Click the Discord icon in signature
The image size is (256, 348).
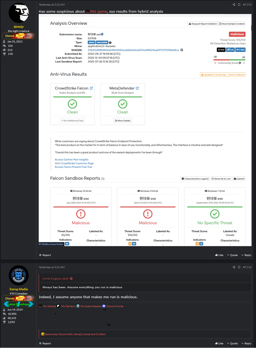[x=104, y=306]
